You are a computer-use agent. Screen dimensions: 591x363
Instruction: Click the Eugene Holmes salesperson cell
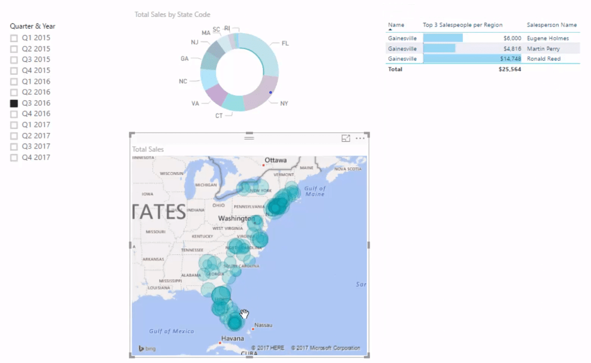548,39
